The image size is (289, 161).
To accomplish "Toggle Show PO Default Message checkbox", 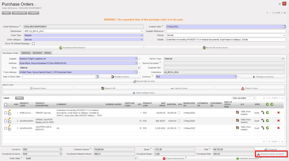I will 33,44.
